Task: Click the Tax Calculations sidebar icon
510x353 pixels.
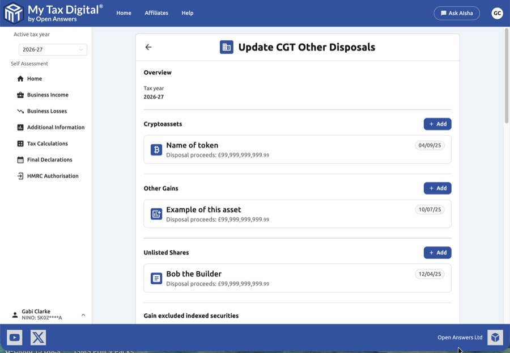Action: click(20, 143)
